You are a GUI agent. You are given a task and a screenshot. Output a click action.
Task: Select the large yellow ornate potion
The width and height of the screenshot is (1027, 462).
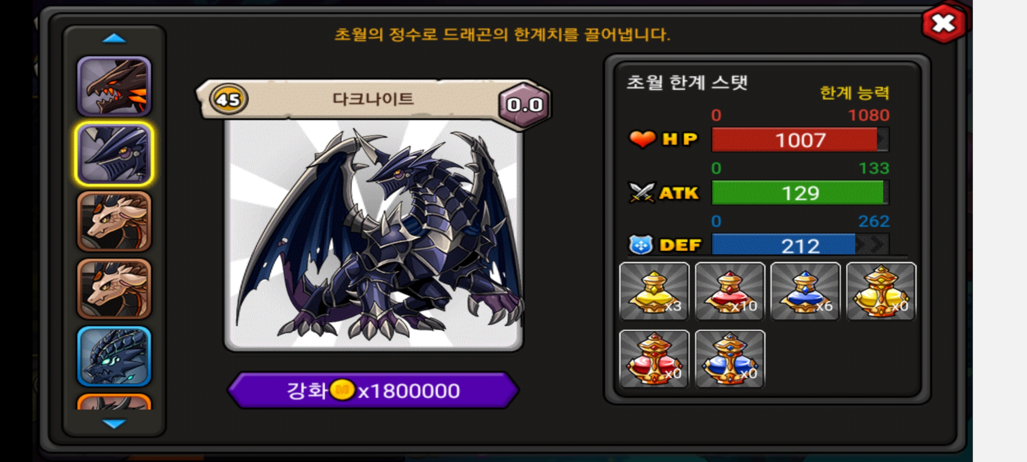(881, 291)
